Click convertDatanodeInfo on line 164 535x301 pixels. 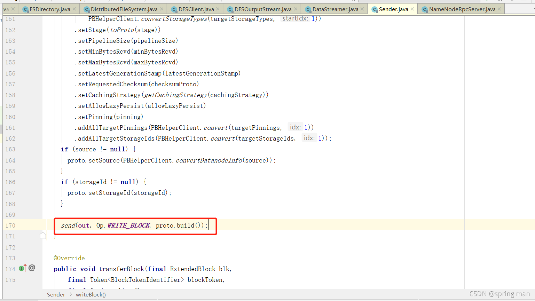pyautogui.click(x=209, y=160)
